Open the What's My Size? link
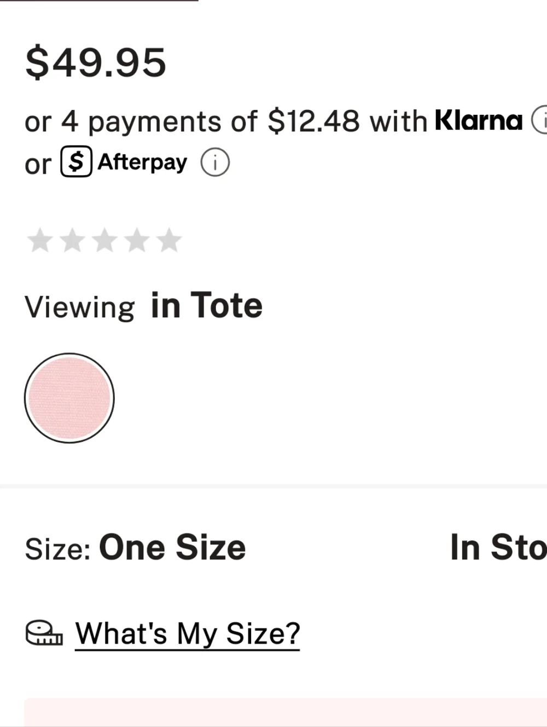 pyautogui.click(x=188, y=633)
